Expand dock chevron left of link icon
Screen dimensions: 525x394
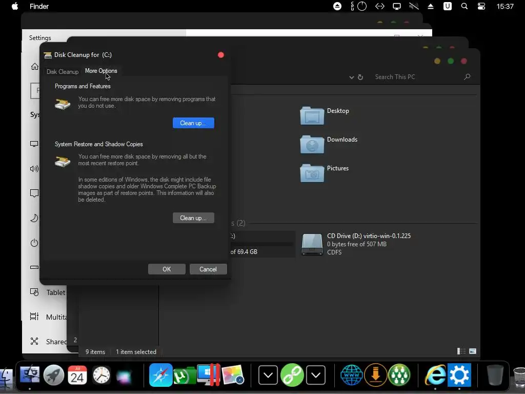[268, 375]
